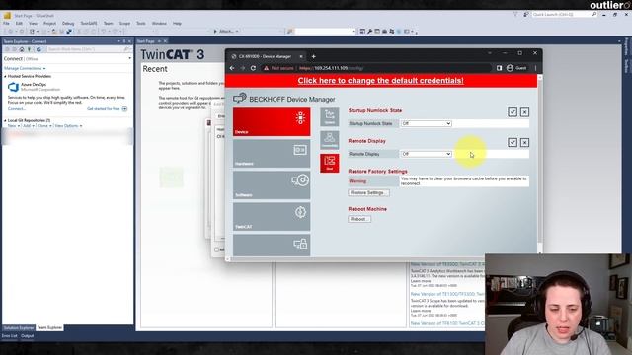Close the Device Manager browser tab
This screenshot has width=632, height=355.
(301, 57)
